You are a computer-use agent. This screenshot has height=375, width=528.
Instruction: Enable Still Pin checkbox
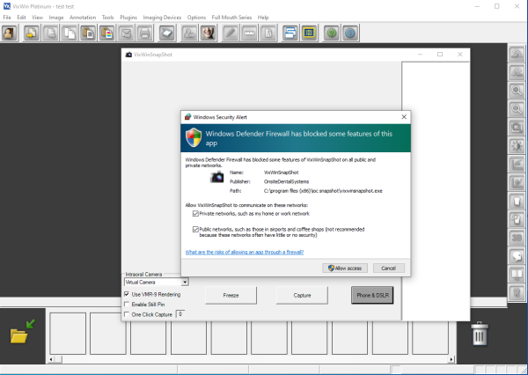127,304
